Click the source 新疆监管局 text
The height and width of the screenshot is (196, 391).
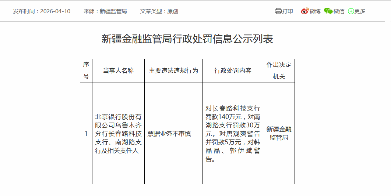[113, 11]
